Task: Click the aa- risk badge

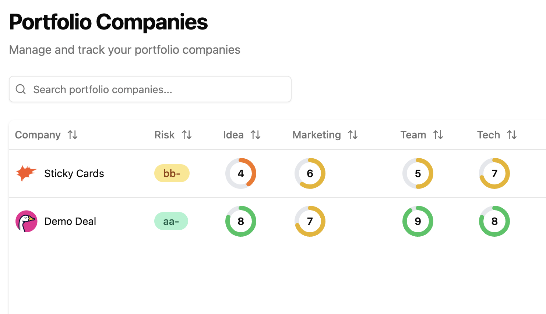Action: [x=171, y=221]
